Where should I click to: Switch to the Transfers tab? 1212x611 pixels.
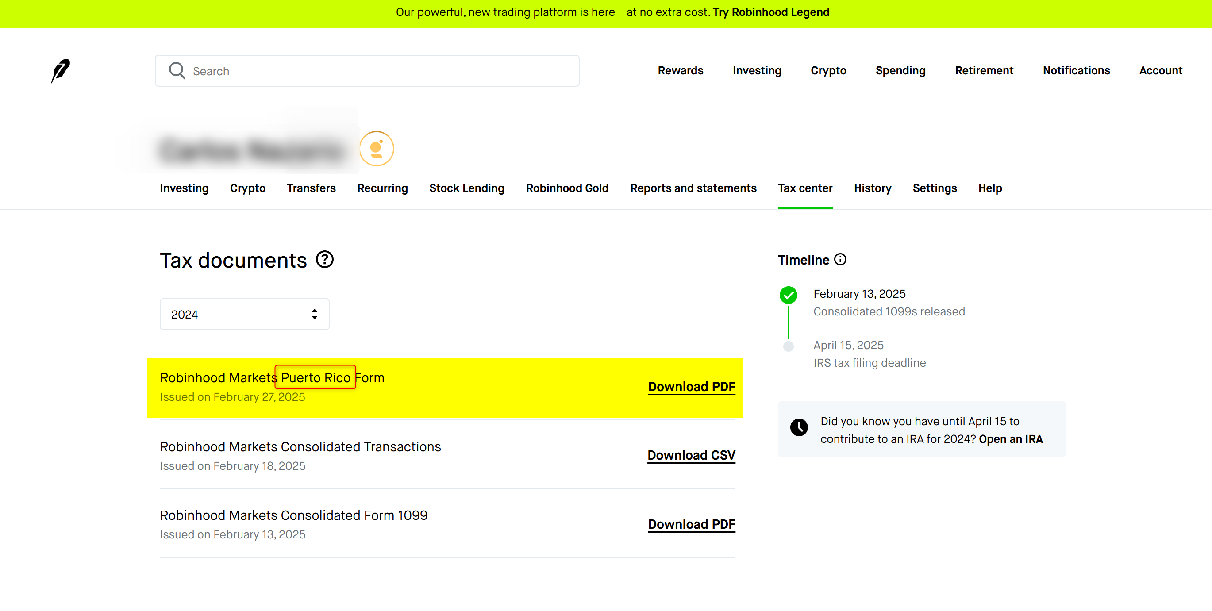point(311,188)
